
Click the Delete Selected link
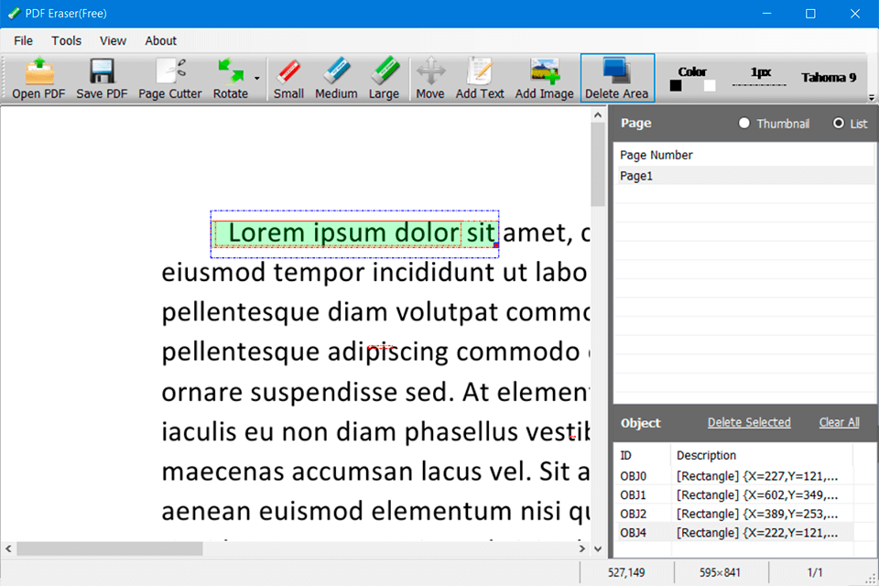(749, 422)
